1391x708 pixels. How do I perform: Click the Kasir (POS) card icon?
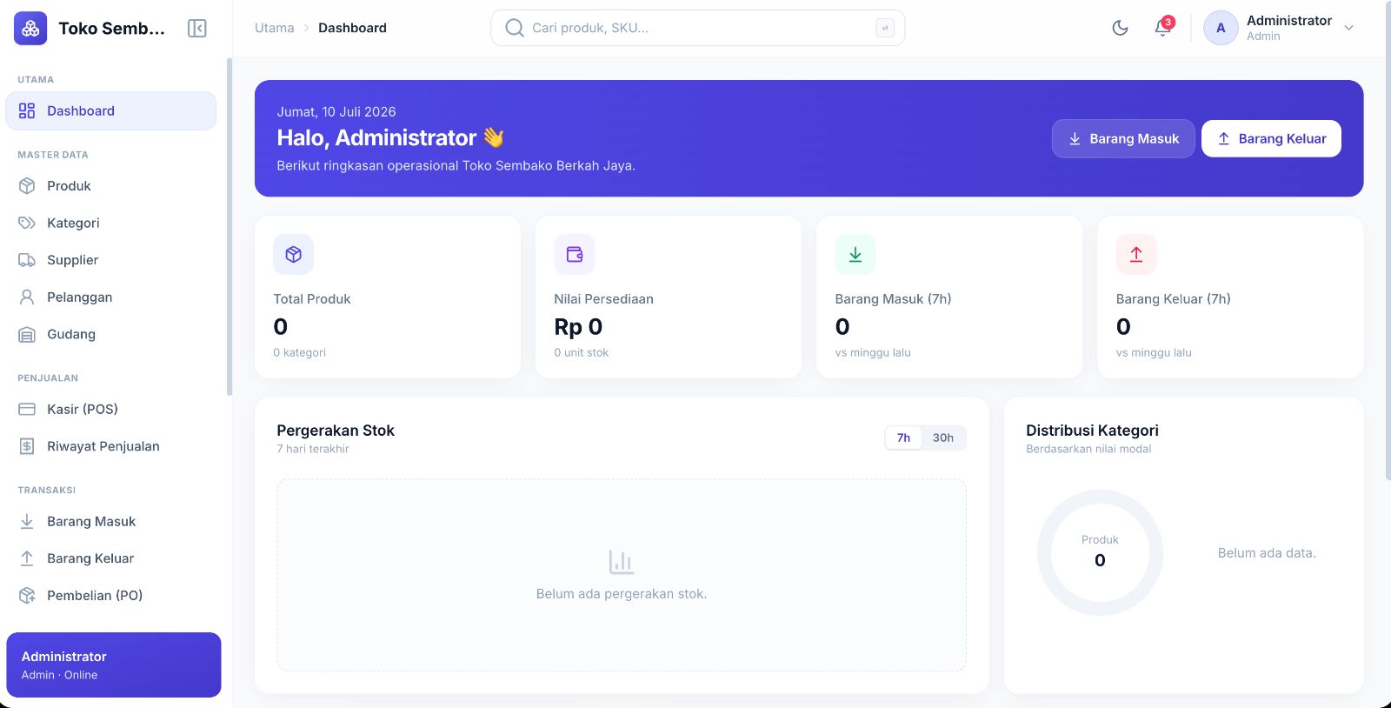pyautogui.click(x=27, y=409)
